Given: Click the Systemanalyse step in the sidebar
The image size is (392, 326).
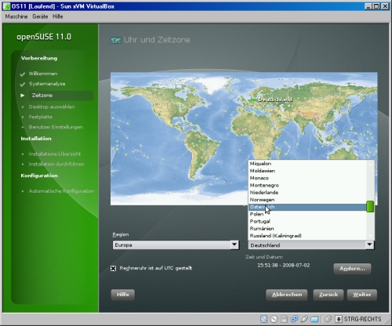Looking at the screenshot, I should click(x=47, y=84).
